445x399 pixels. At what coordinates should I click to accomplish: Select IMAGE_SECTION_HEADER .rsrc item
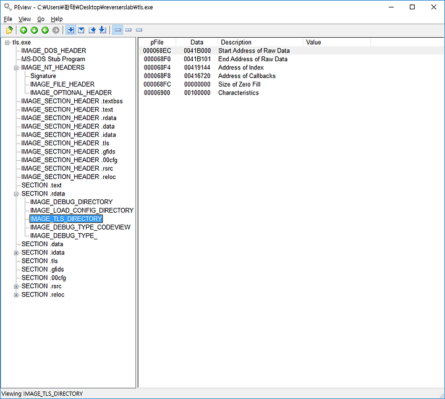(67, 168)
